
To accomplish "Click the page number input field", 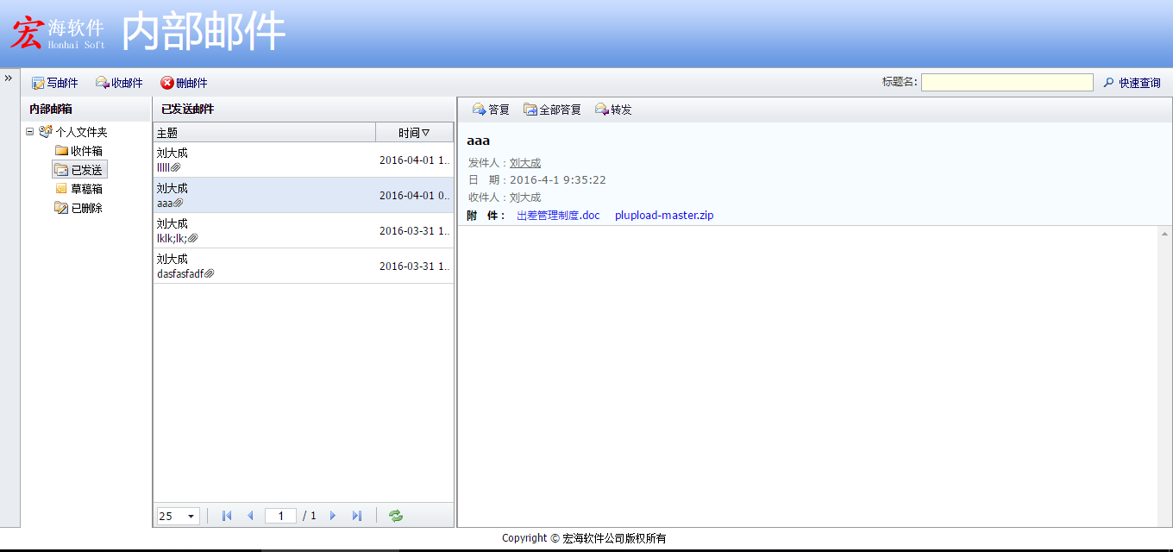I will click(280, 516).
